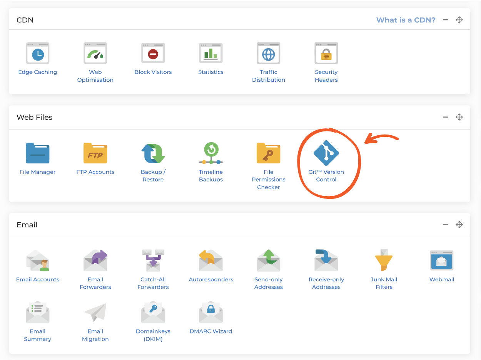
Task: Click the Email Forwarders text link
Action: click(95, 283)
